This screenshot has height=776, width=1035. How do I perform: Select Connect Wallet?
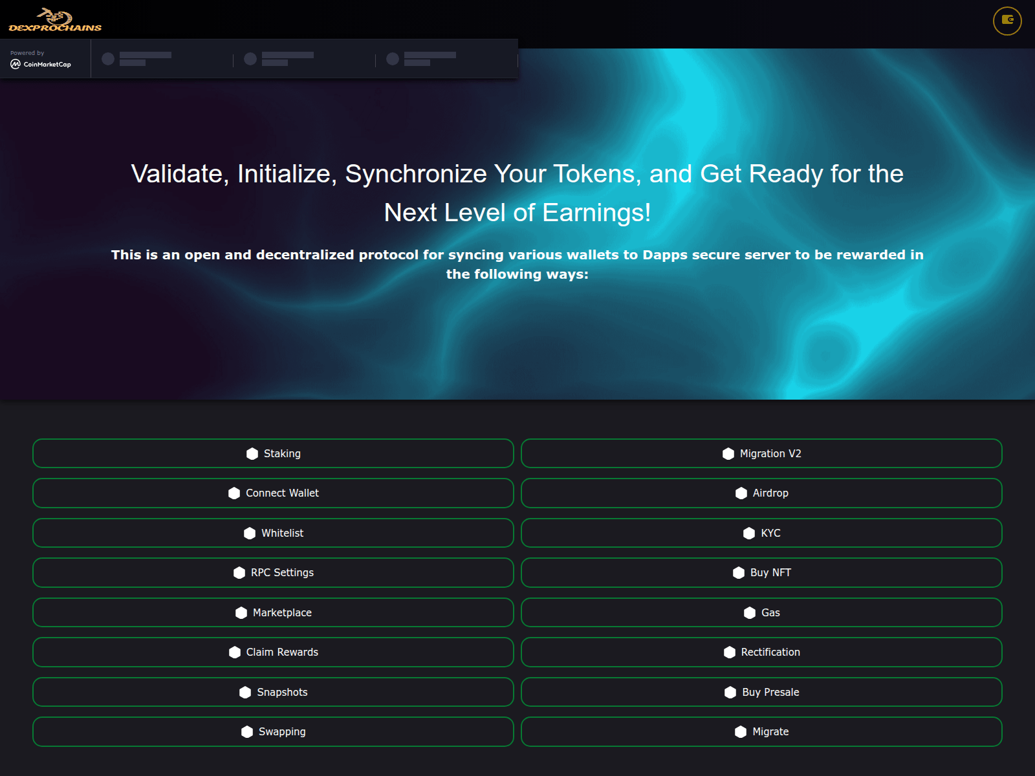click(273, 493)
